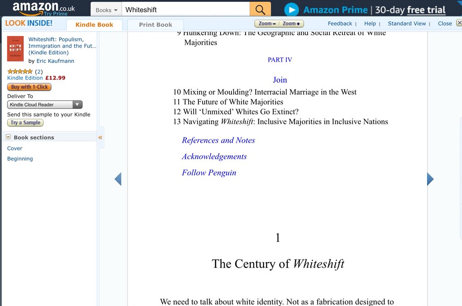Screen dimensions: 462x306
Task: Click the search field containing Whiteshift
Action: point(185,10)
